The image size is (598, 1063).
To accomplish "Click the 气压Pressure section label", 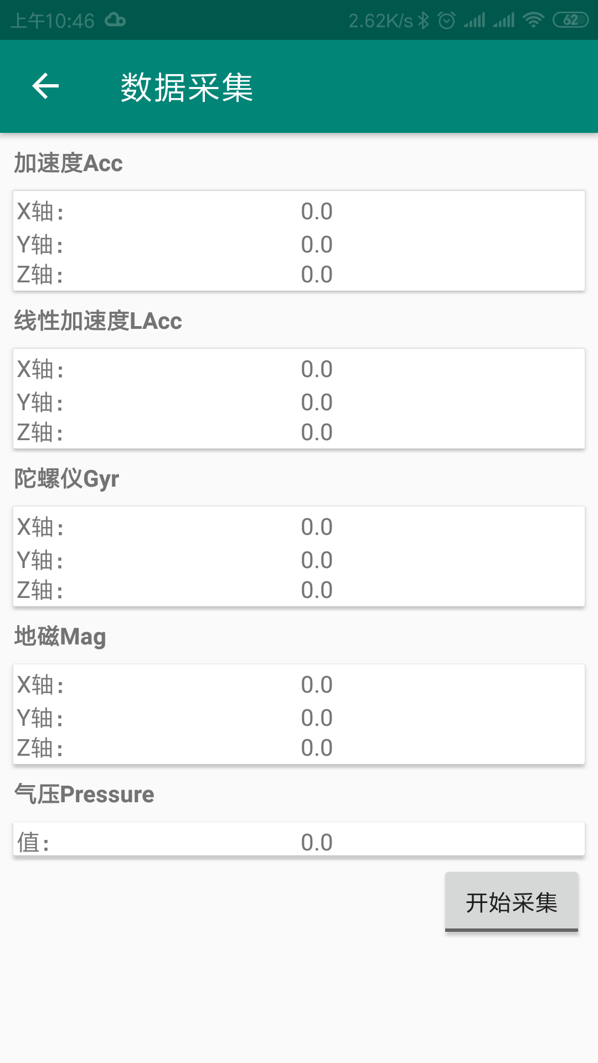I will [x=84, y=794].
